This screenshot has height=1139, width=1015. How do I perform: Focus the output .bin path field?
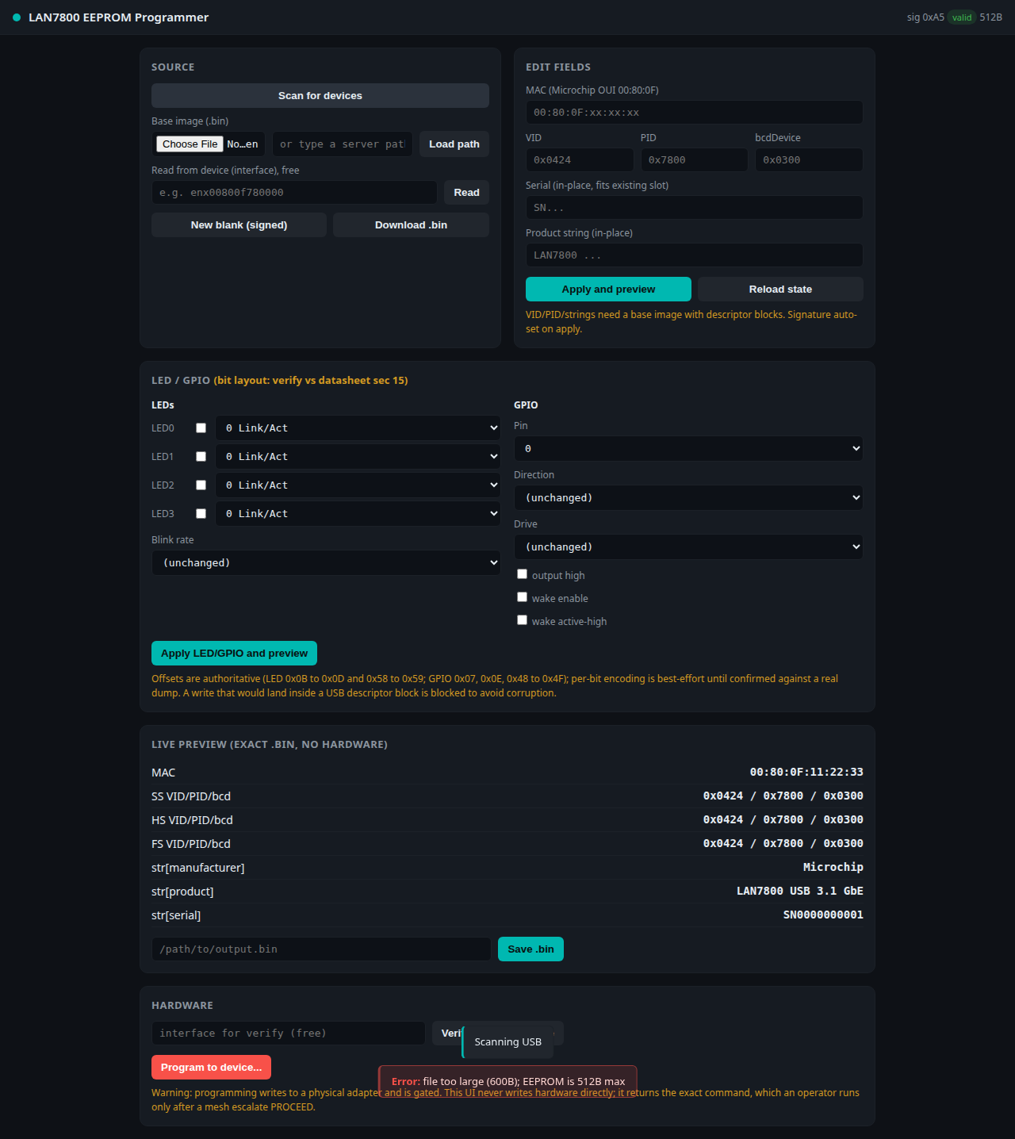click(321, 949)
